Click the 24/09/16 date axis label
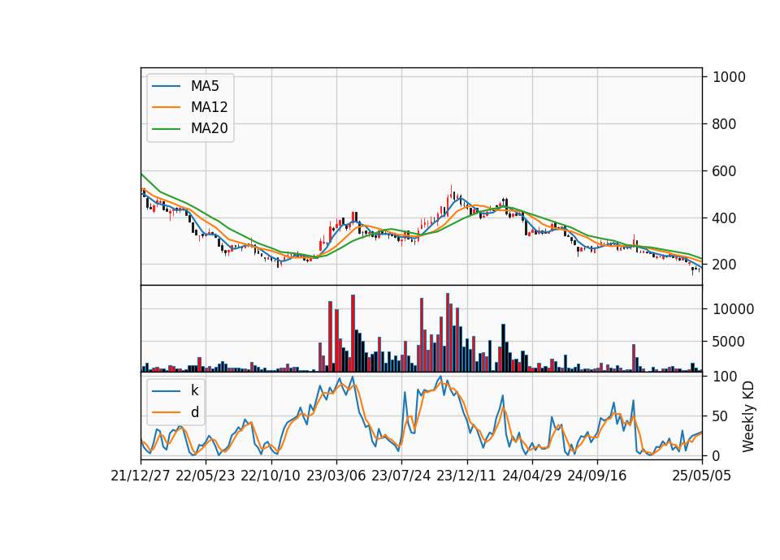The image size is (780, 560). coord(597,476)
